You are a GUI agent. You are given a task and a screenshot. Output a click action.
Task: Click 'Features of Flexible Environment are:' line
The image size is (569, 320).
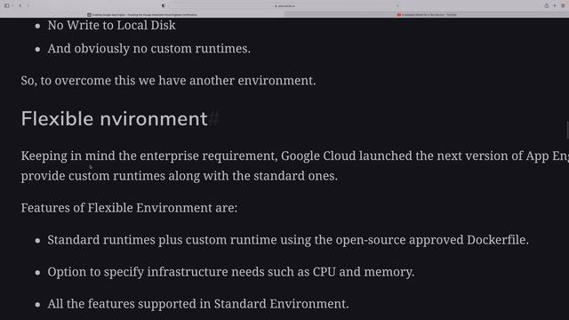point(129,208)
